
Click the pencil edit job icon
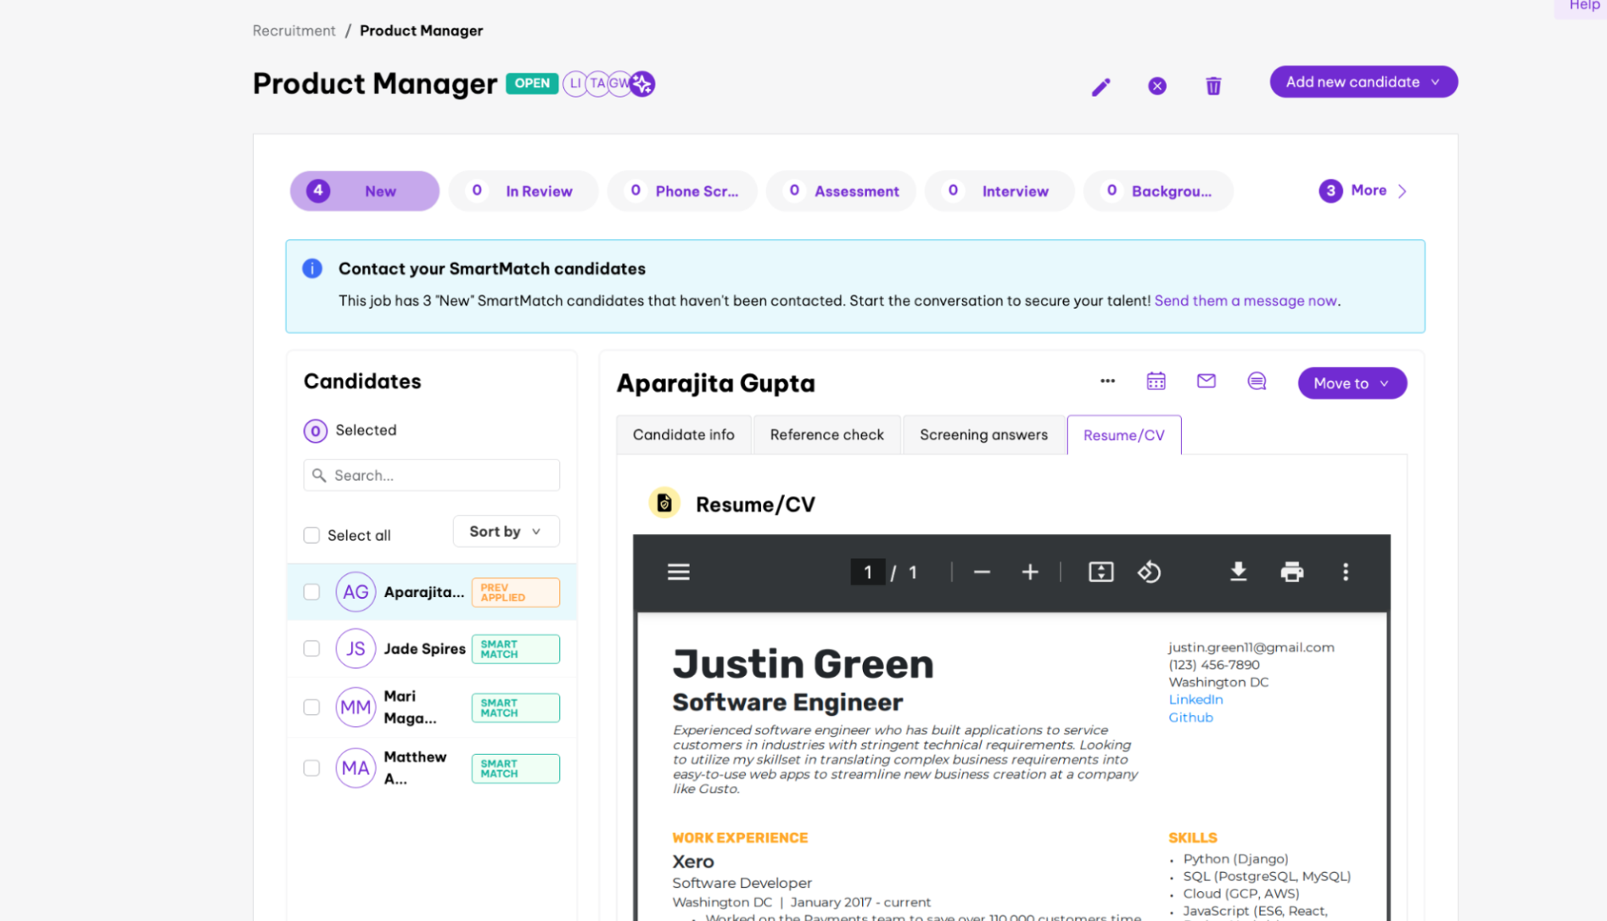[x=1100, y=87]
